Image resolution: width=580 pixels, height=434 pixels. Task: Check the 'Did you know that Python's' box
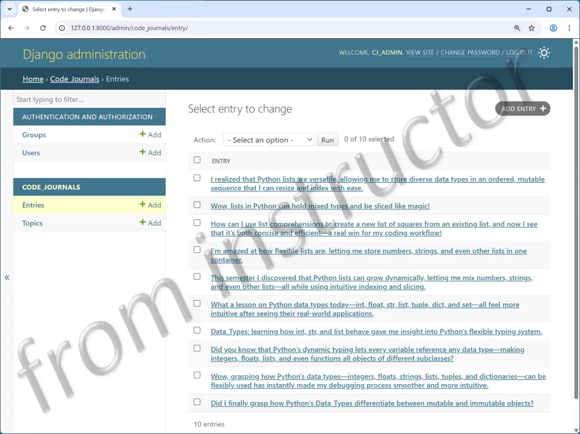(x=197, y=348)
